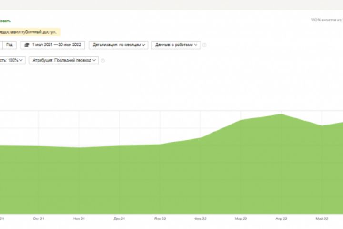The image size is (343, 229).
Task: Expand 'Данные: с роботами' dropdown
Action: [x=176, y=45]
